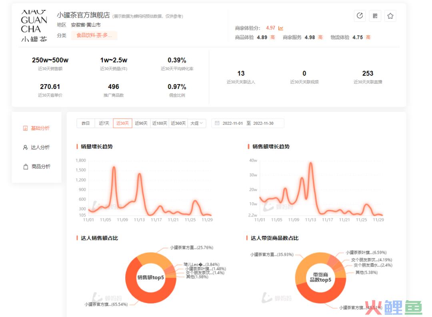Click the 带货商品数top5 donut center label

point(320,277)
